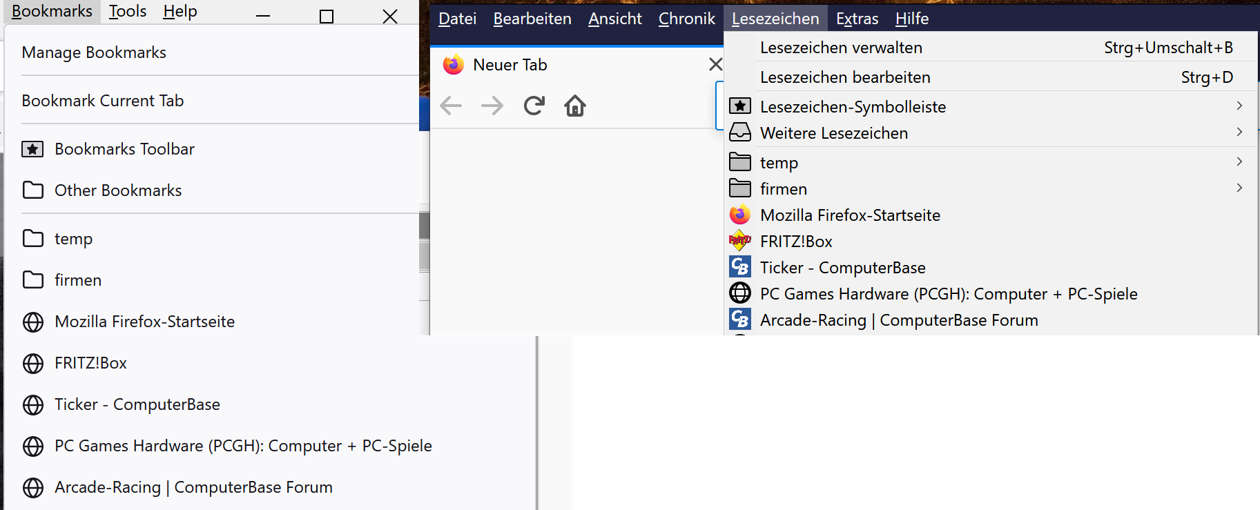
Task: Click the forward arrow button
Action: pyautogui.click(x=492, y=106)
